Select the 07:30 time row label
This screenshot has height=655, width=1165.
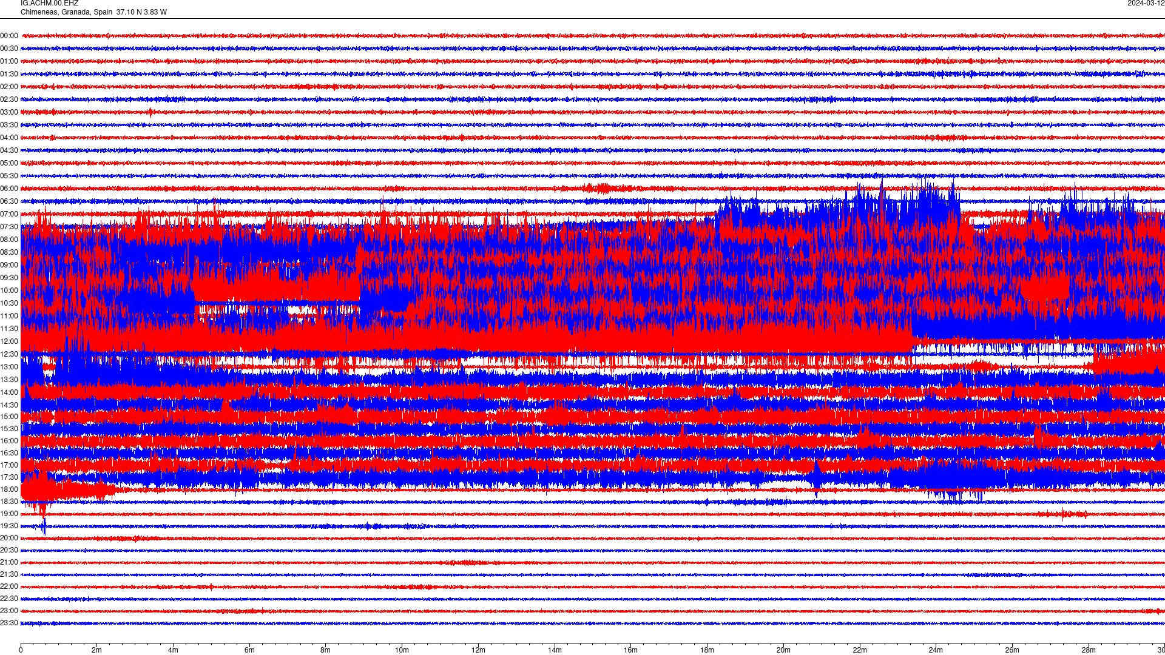[x=9, y=227]
